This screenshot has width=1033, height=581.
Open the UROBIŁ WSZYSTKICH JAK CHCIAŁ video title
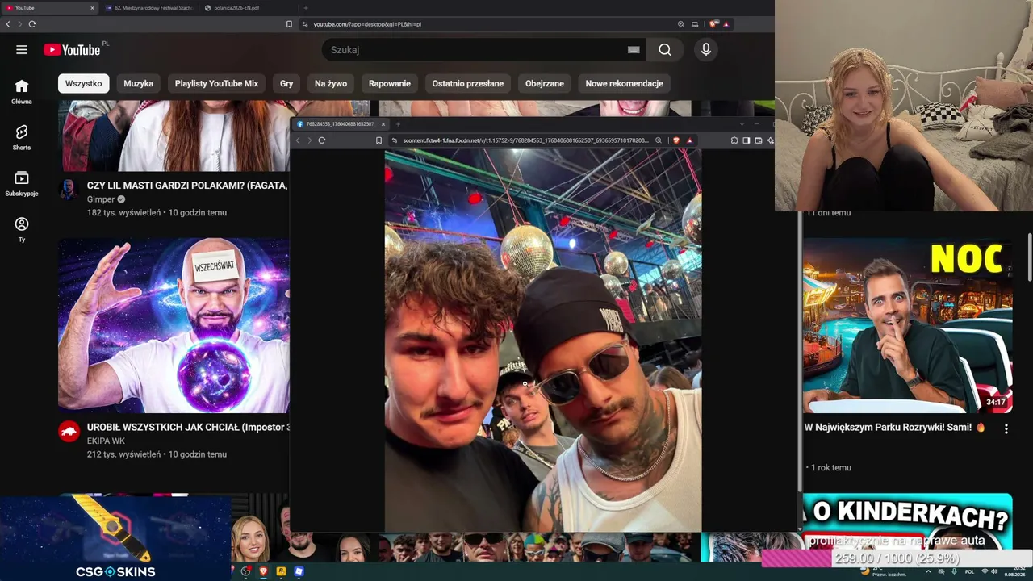click(188, 427)
